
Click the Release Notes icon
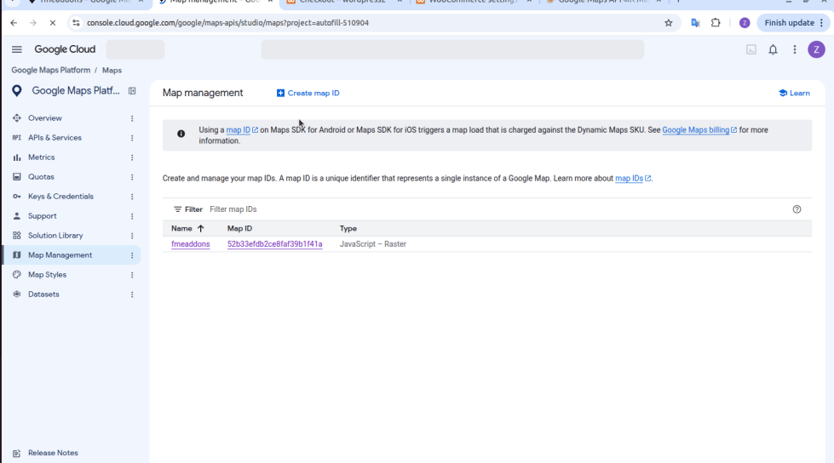coord(17,454)
